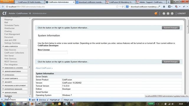Click Highlight all in the find bar
Viewport: 189px width, 106px height.
53,100
